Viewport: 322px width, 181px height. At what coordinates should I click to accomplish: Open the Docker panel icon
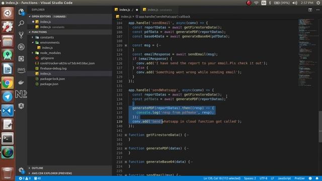(21, 82)
